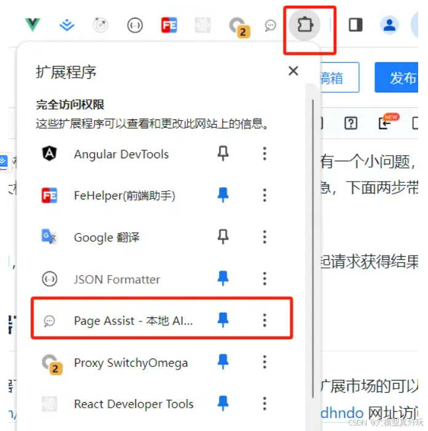
Task: Click the SwitchyOmega logo in the list
Action: point(52,365)
